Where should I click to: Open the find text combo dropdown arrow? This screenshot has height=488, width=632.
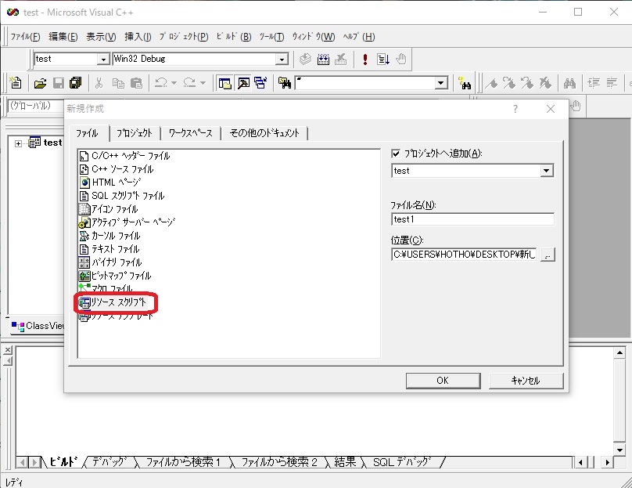pos(441,83)
